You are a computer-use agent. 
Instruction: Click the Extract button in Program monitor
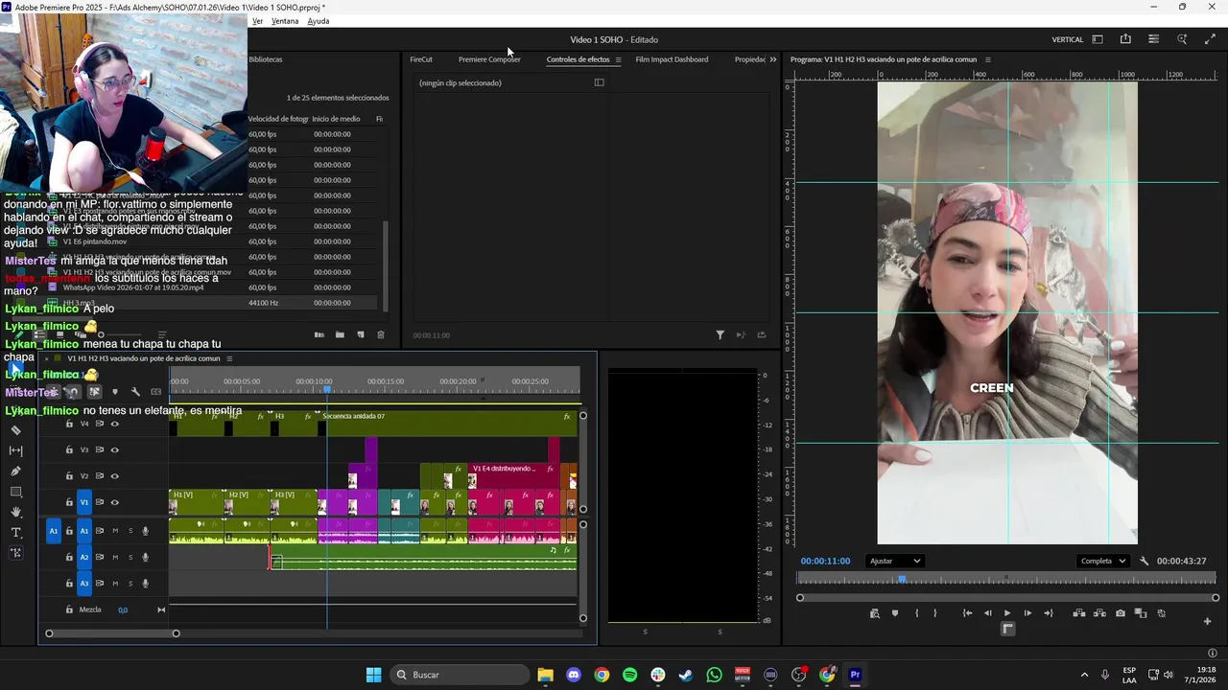pos(1098,613)
